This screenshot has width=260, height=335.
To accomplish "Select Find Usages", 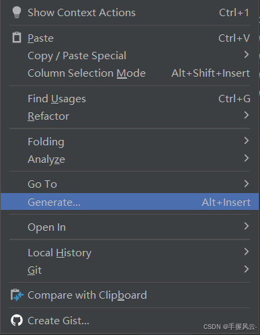I will tap(130, 99).
